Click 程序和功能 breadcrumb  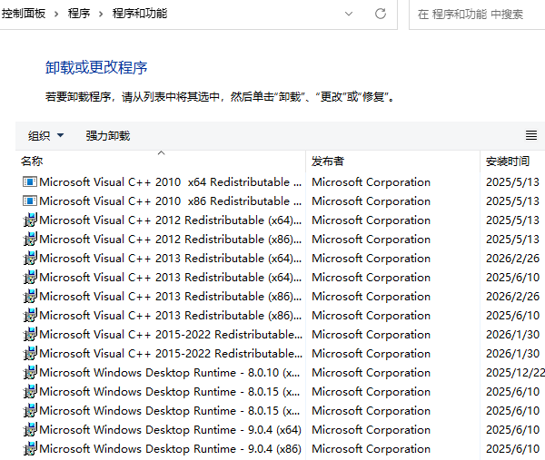coord(140,14)
